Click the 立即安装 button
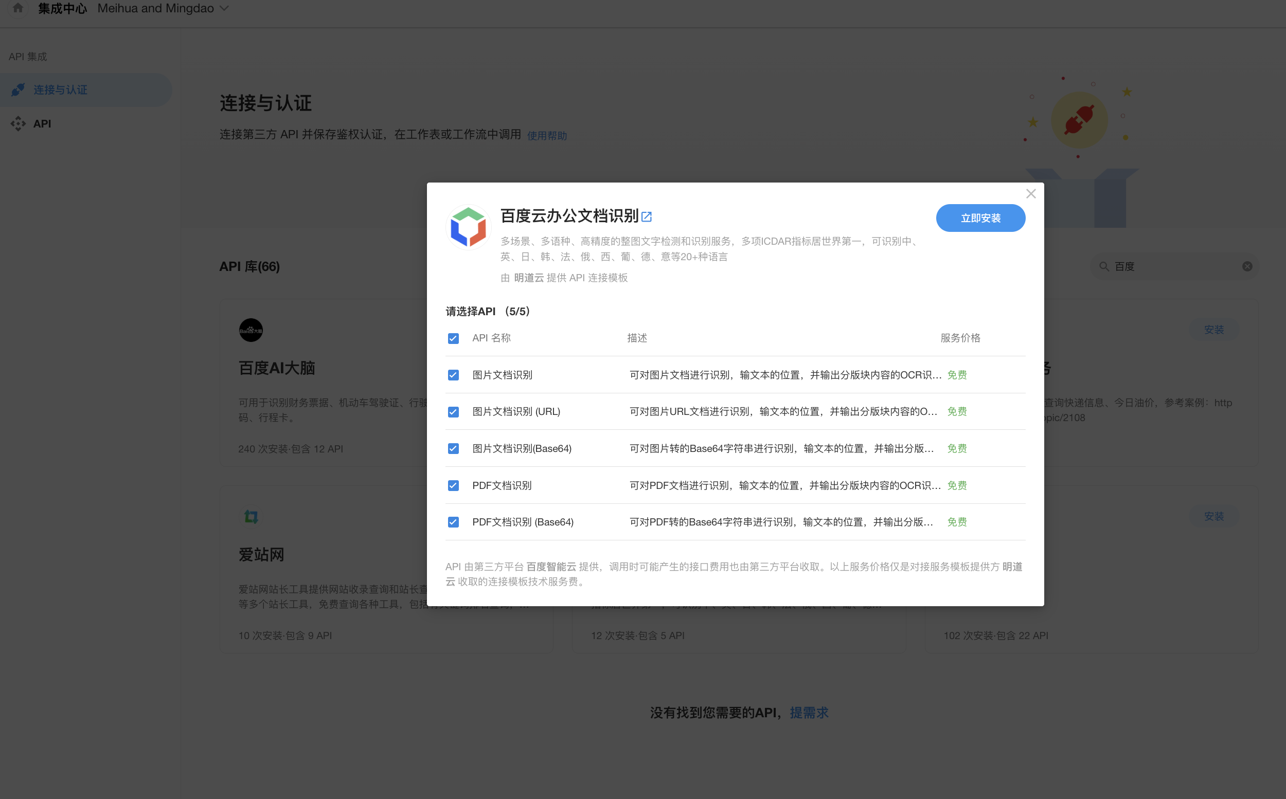Screen dimensions: 1286x799 [x=980, y=218]
